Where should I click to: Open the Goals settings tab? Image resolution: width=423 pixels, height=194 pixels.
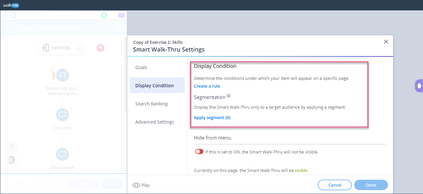pos(141,67)
